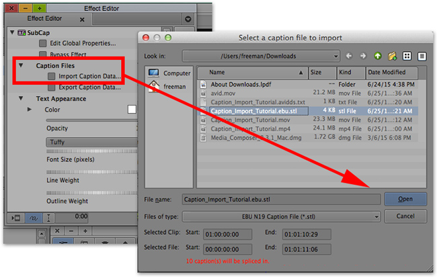Viewport: 437px width, 277px height.
Task: Collapse the Caption Files section
Action: (x=21, y=65)
